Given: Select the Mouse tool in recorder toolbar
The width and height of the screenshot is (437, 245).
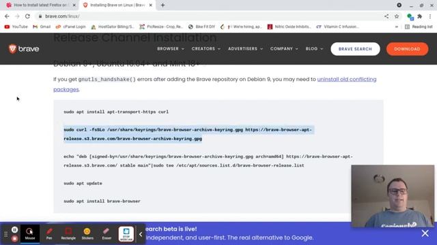Looking at the screenshot, I should [x=30, y=234].
